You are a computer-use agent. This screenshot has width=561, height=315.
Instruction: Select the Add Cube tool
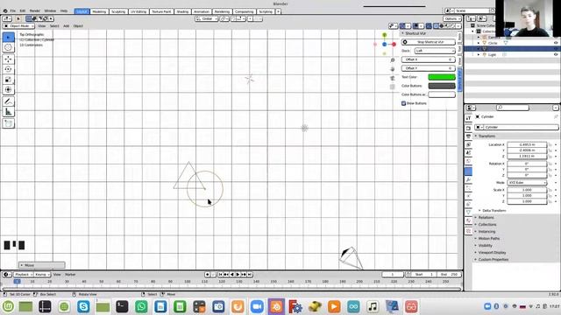8,123
